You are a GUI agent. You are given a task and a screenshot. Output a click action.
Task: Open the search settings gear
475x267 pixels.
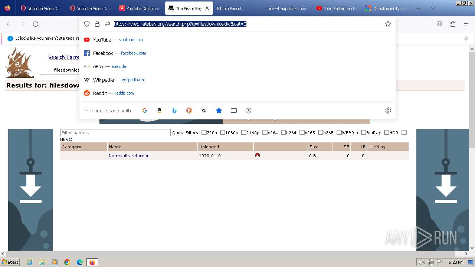point(388,111)
